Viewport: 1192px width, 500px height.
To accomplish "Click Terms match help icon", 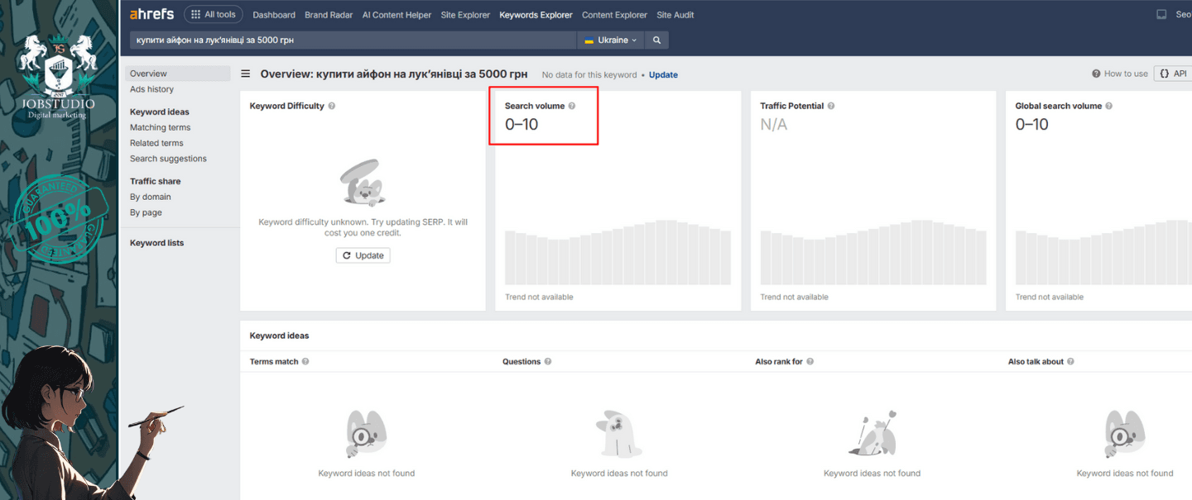I will [305, 362].
